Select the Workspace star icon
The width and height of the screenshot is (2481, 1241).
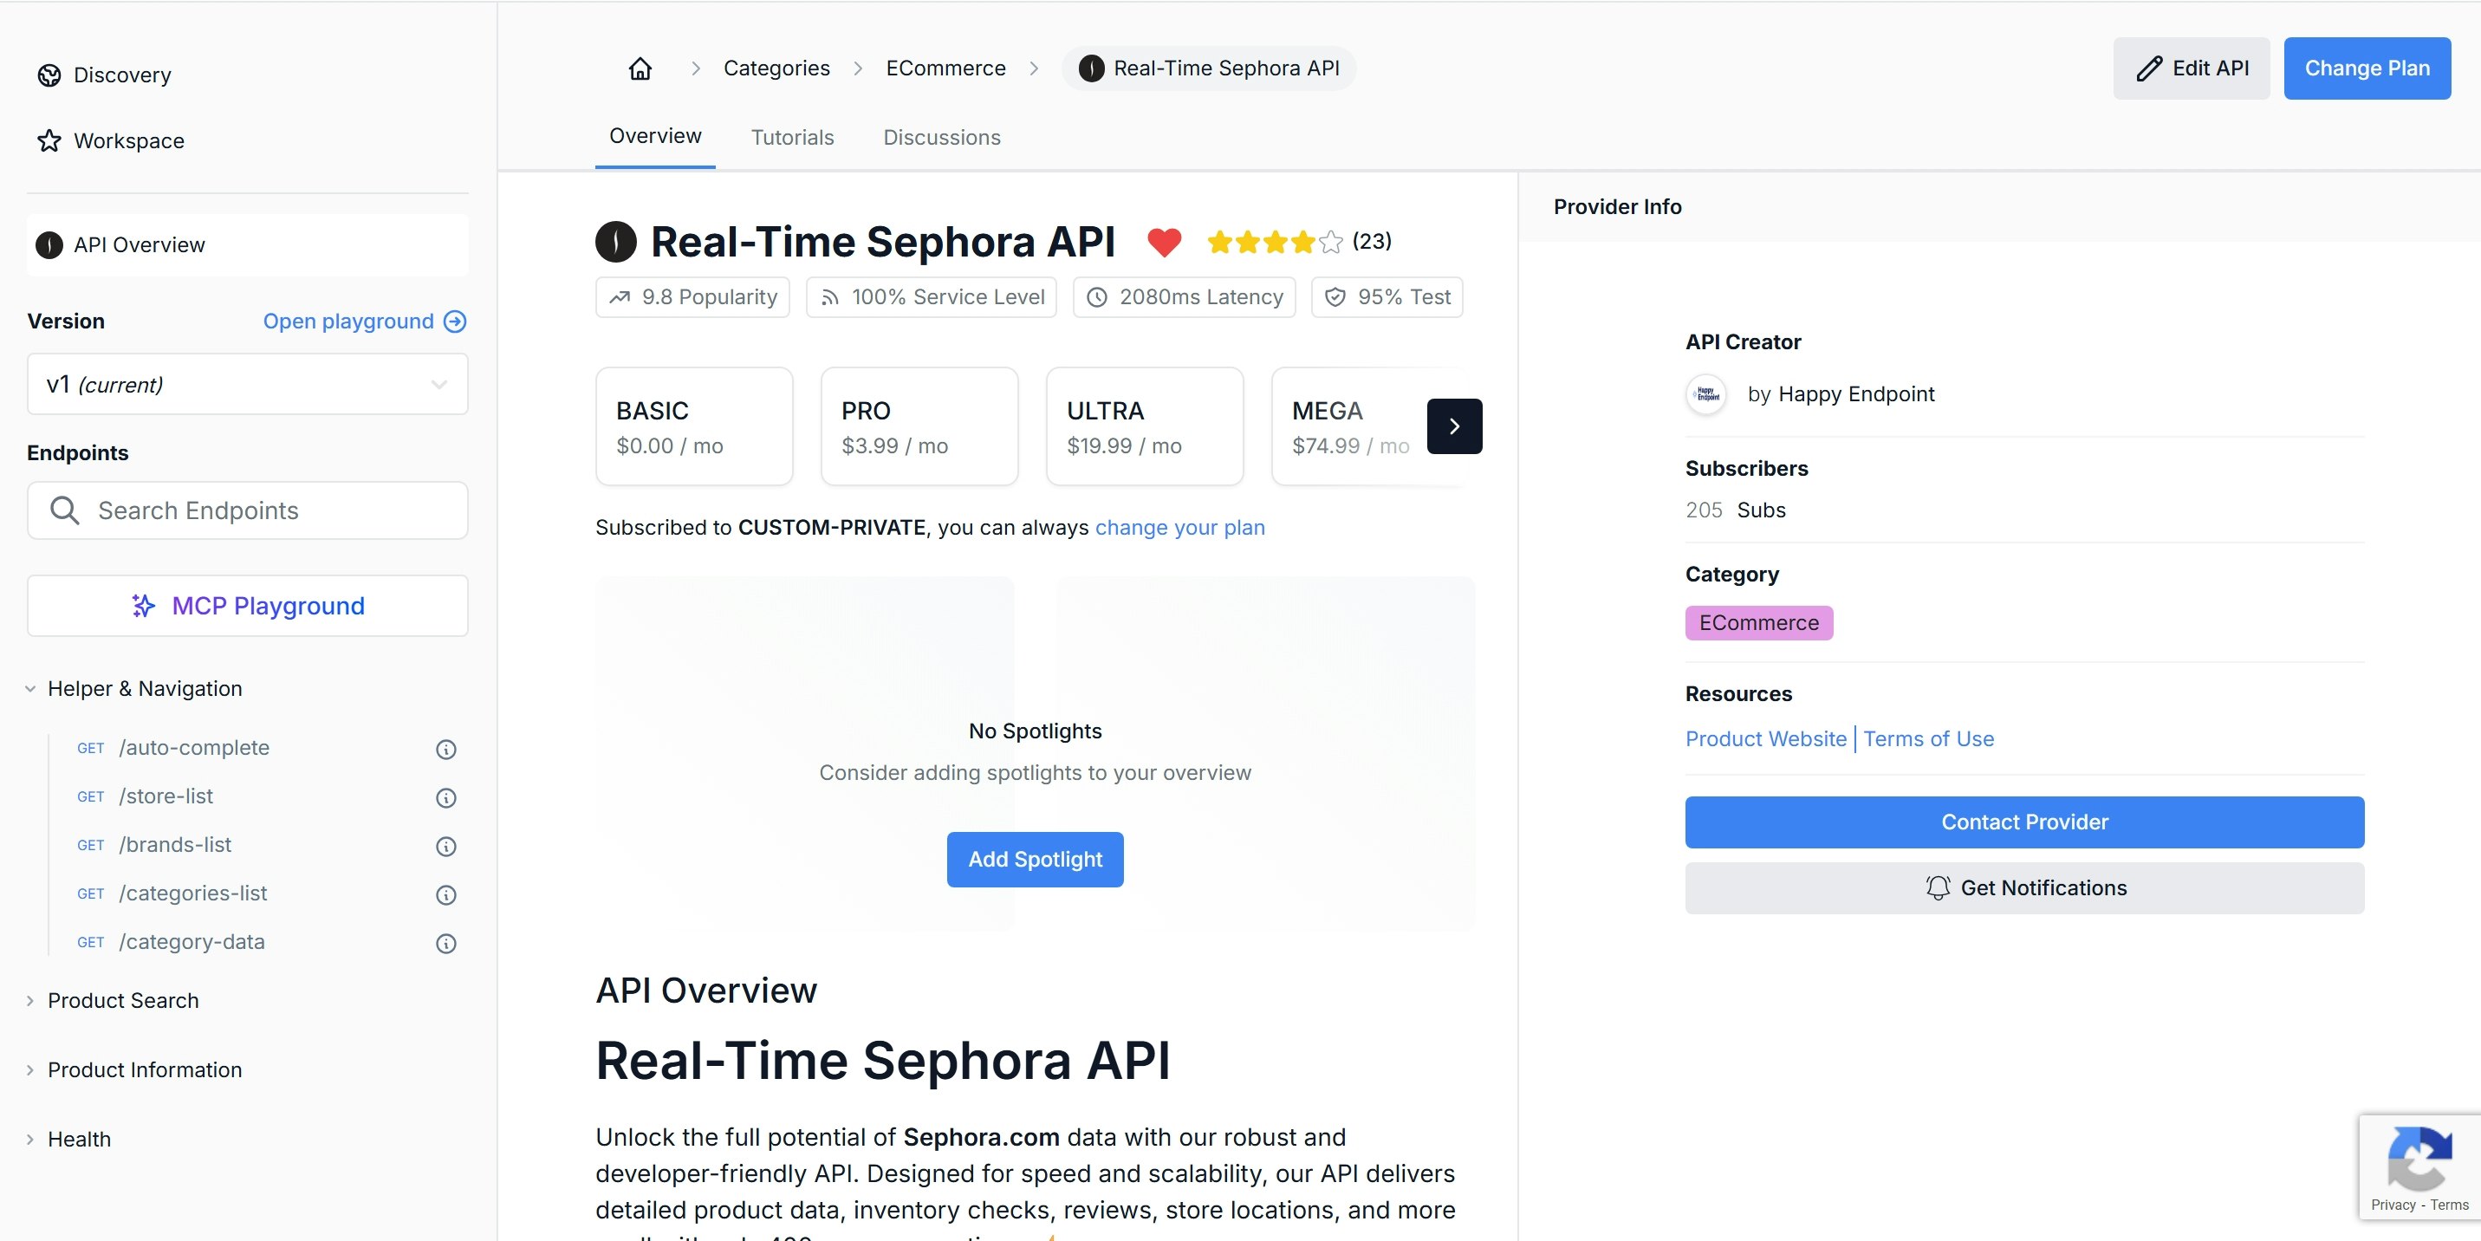coord(49,140)
